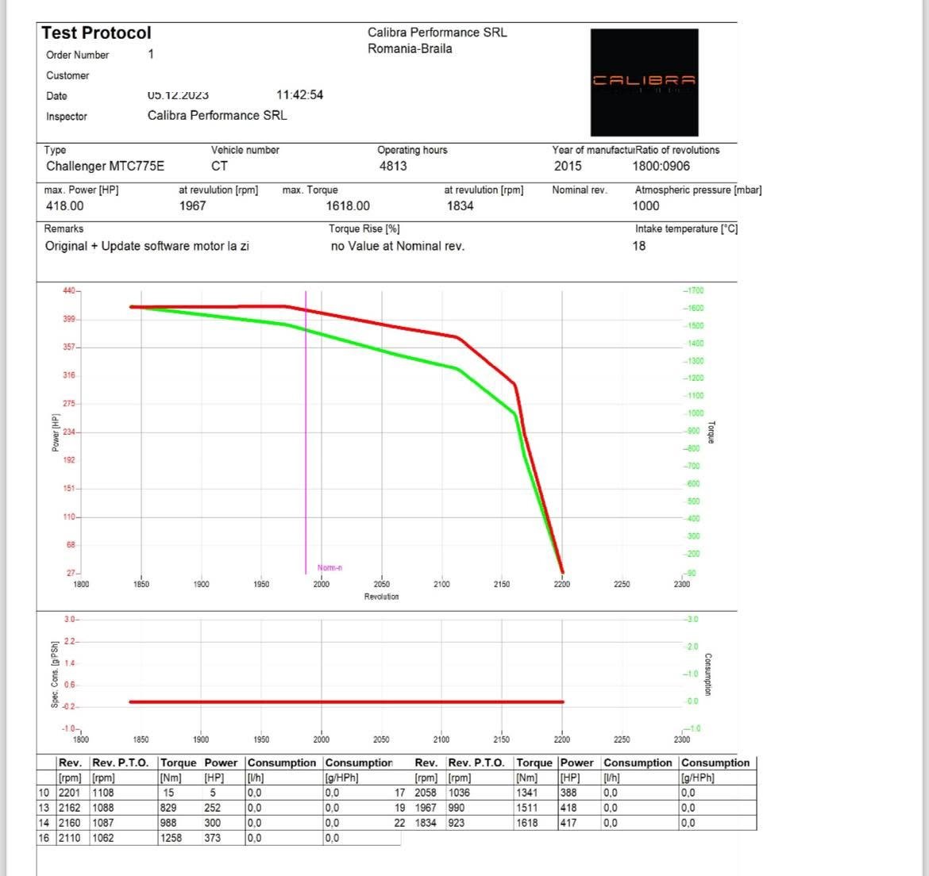Click the remark 'Original + Update software motor la zi'
Viewport: 929px width, 876px height.
tap(147, 246)
